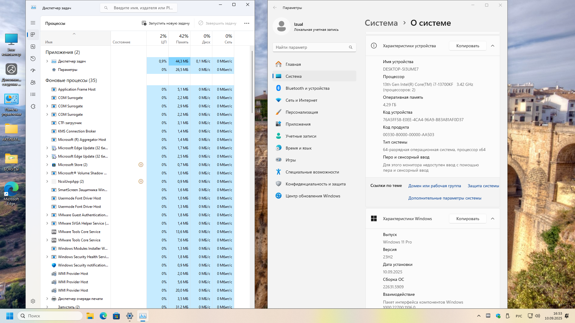Open Task Manager hamburger navigation menu

[33, 23]
